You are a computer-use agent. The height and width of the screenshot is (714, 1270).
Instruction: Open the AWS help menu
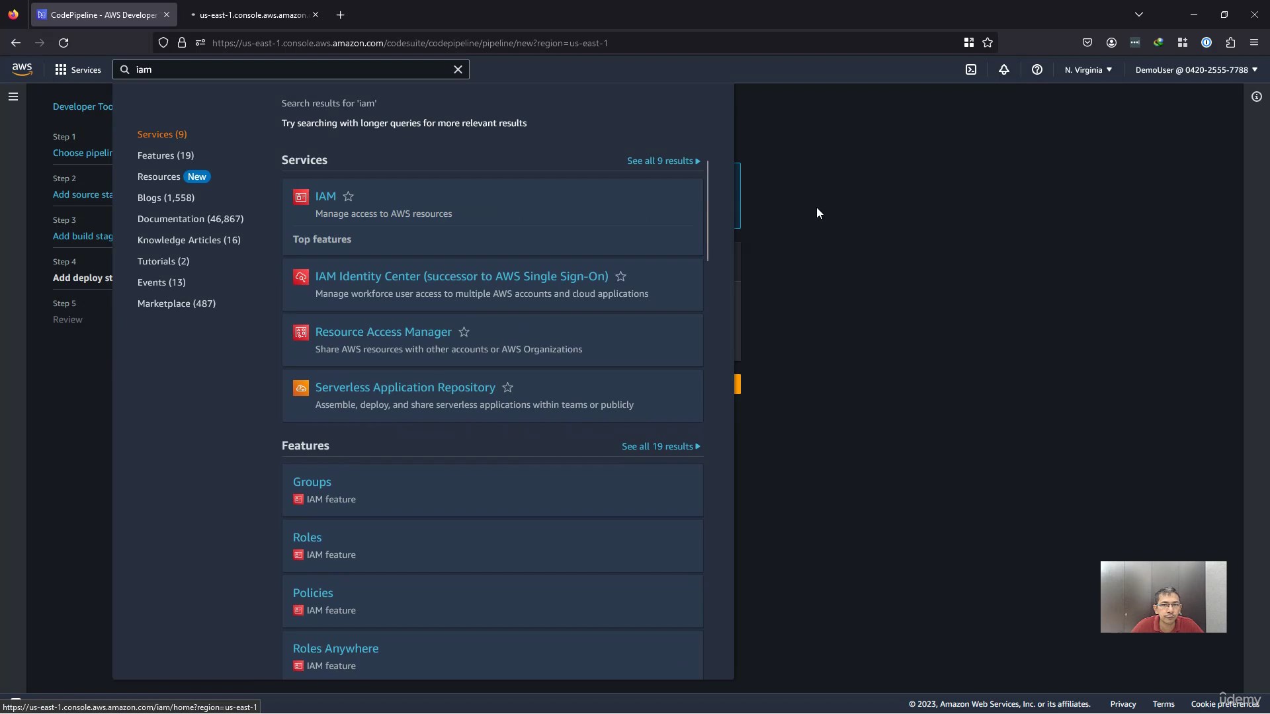tap(1037, 69)
